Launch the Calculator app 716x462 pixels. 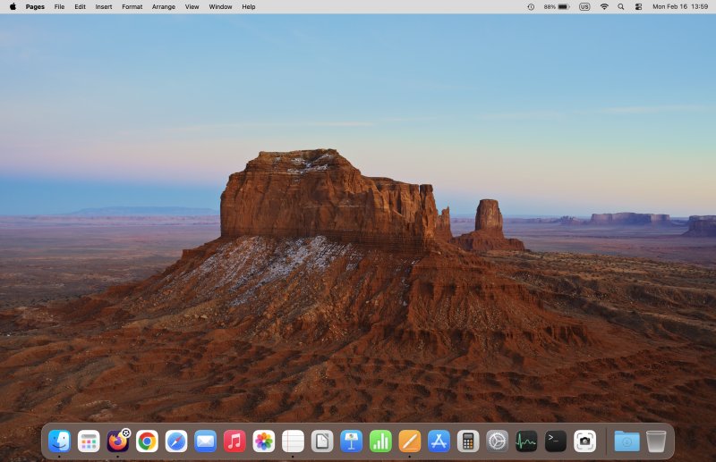point(467,441)
